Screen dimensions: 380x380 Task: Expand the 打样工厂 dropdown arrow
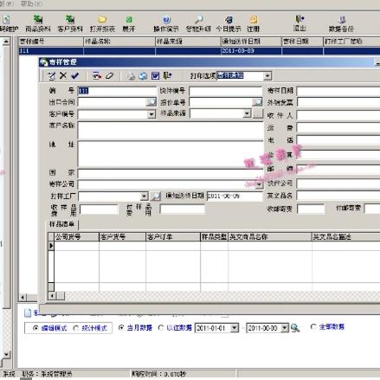(x=144, y=196)
